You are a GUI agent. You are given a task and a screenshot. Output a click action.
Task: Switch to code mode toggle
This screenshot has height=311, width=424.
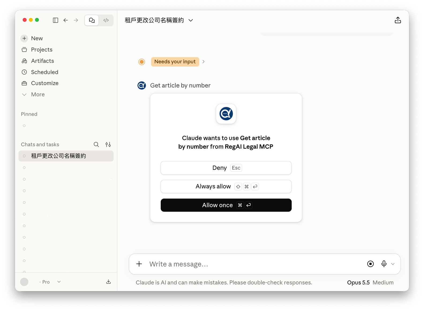(x=106, y=20)
